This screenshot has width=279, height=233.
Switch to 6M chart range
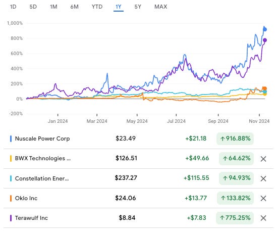(x=74, y=7)
